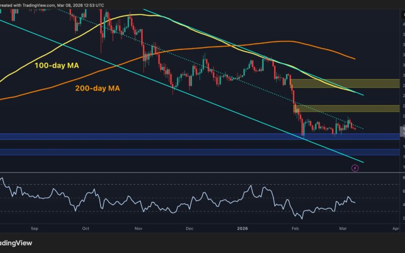The height and width of the screenshot is (253, 405).
Task: Click the Nov label on time axis
Action: [139, 228]
